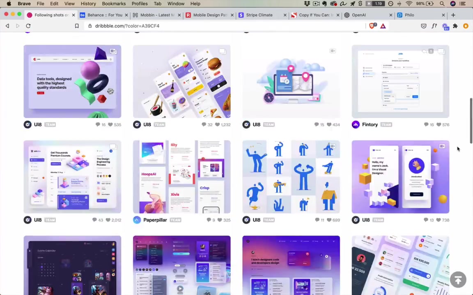Open the IDR 535.000 finance cards shot

[400, 265]
